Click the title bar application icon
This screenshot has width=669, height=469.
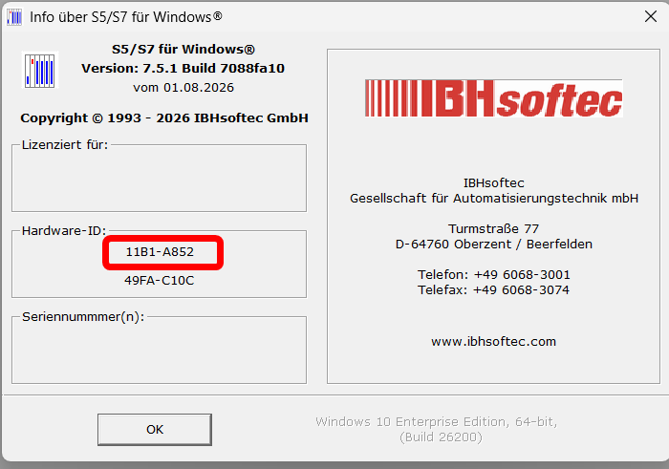[14, 17]
